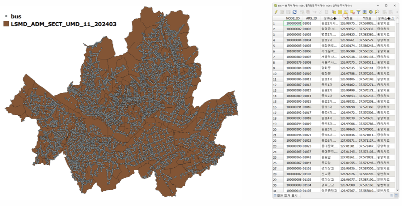Click ARS_ID cell 01044
Viewport: 402px width, 206px height.
(311, 163)
